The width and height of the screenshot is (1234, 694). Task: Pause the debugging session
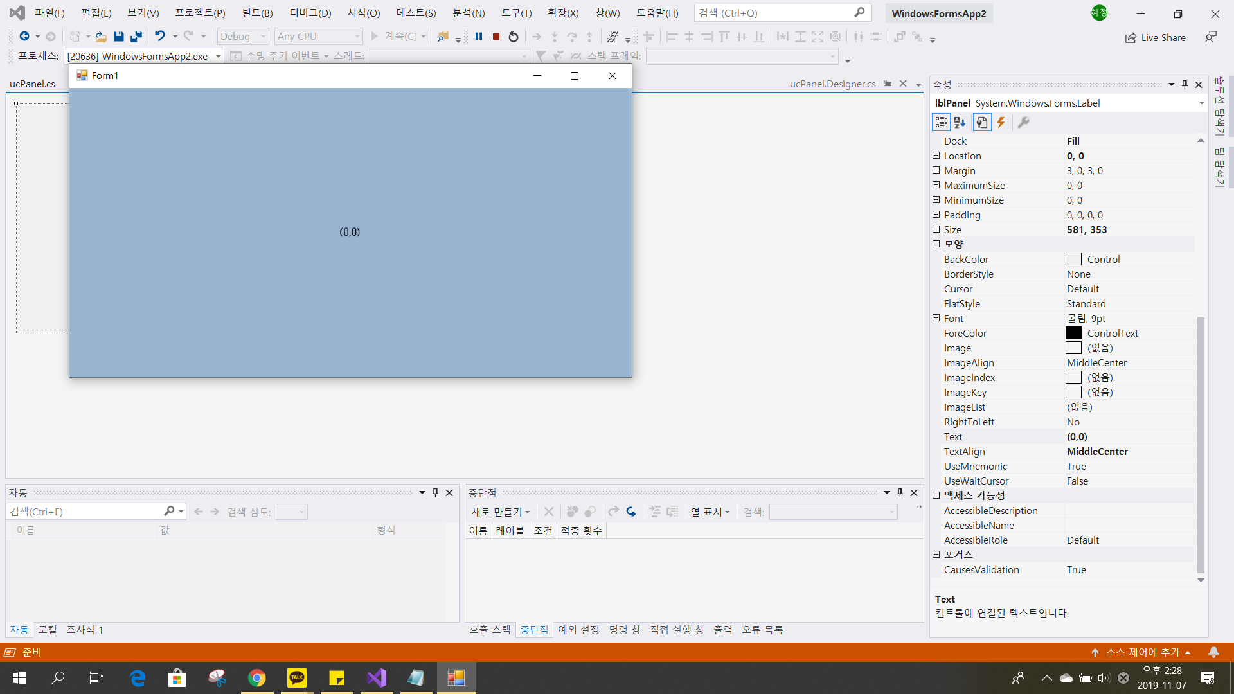click(479, 37)
